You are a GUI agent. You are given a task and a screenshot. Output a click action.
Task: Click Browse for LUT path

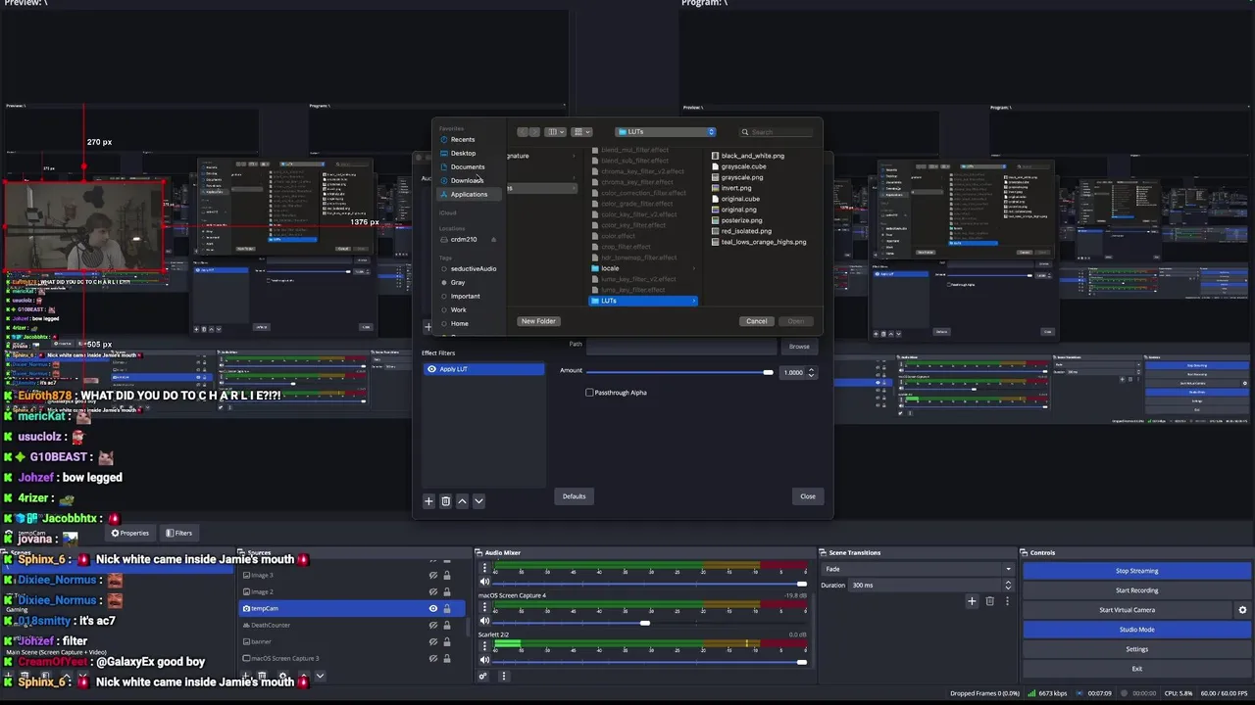coord(799,347)
